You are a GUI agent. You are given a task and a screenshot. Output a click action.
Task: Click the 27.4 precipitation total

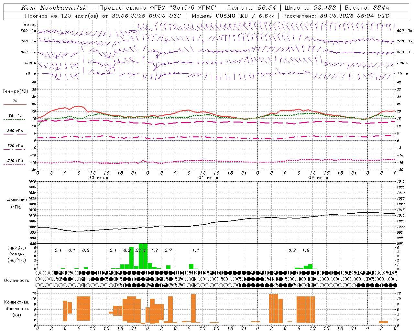tap(141, 250)
